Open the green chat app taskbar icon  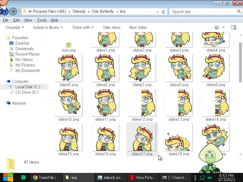pyautogui.click(x=23, y=177)
